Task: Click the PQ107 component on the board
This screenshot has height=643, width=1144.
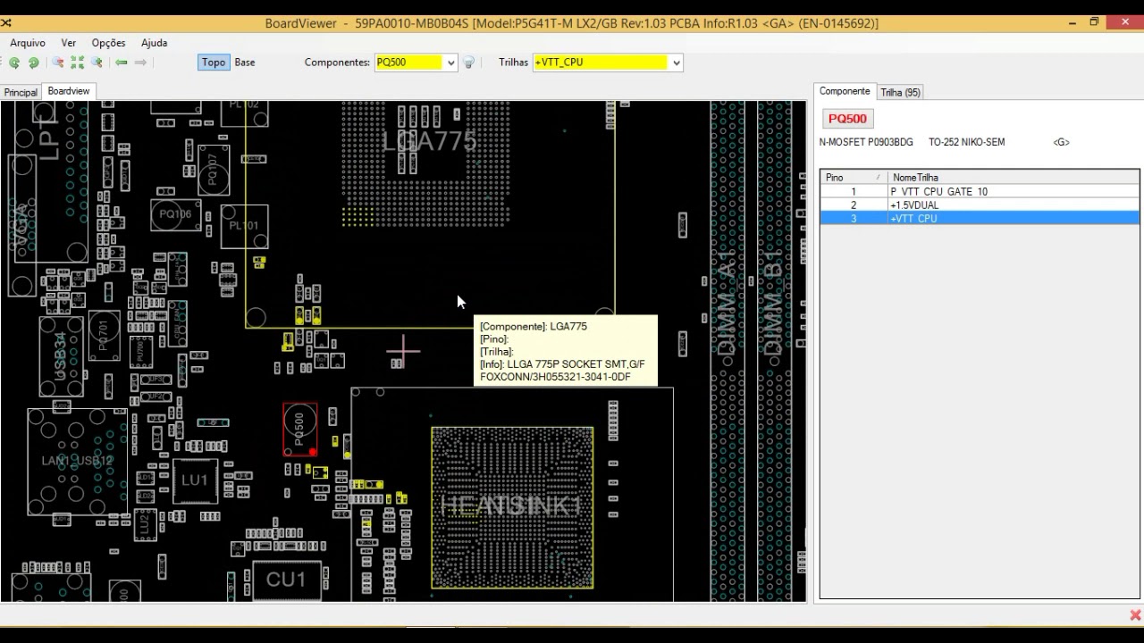Action: 214,170
